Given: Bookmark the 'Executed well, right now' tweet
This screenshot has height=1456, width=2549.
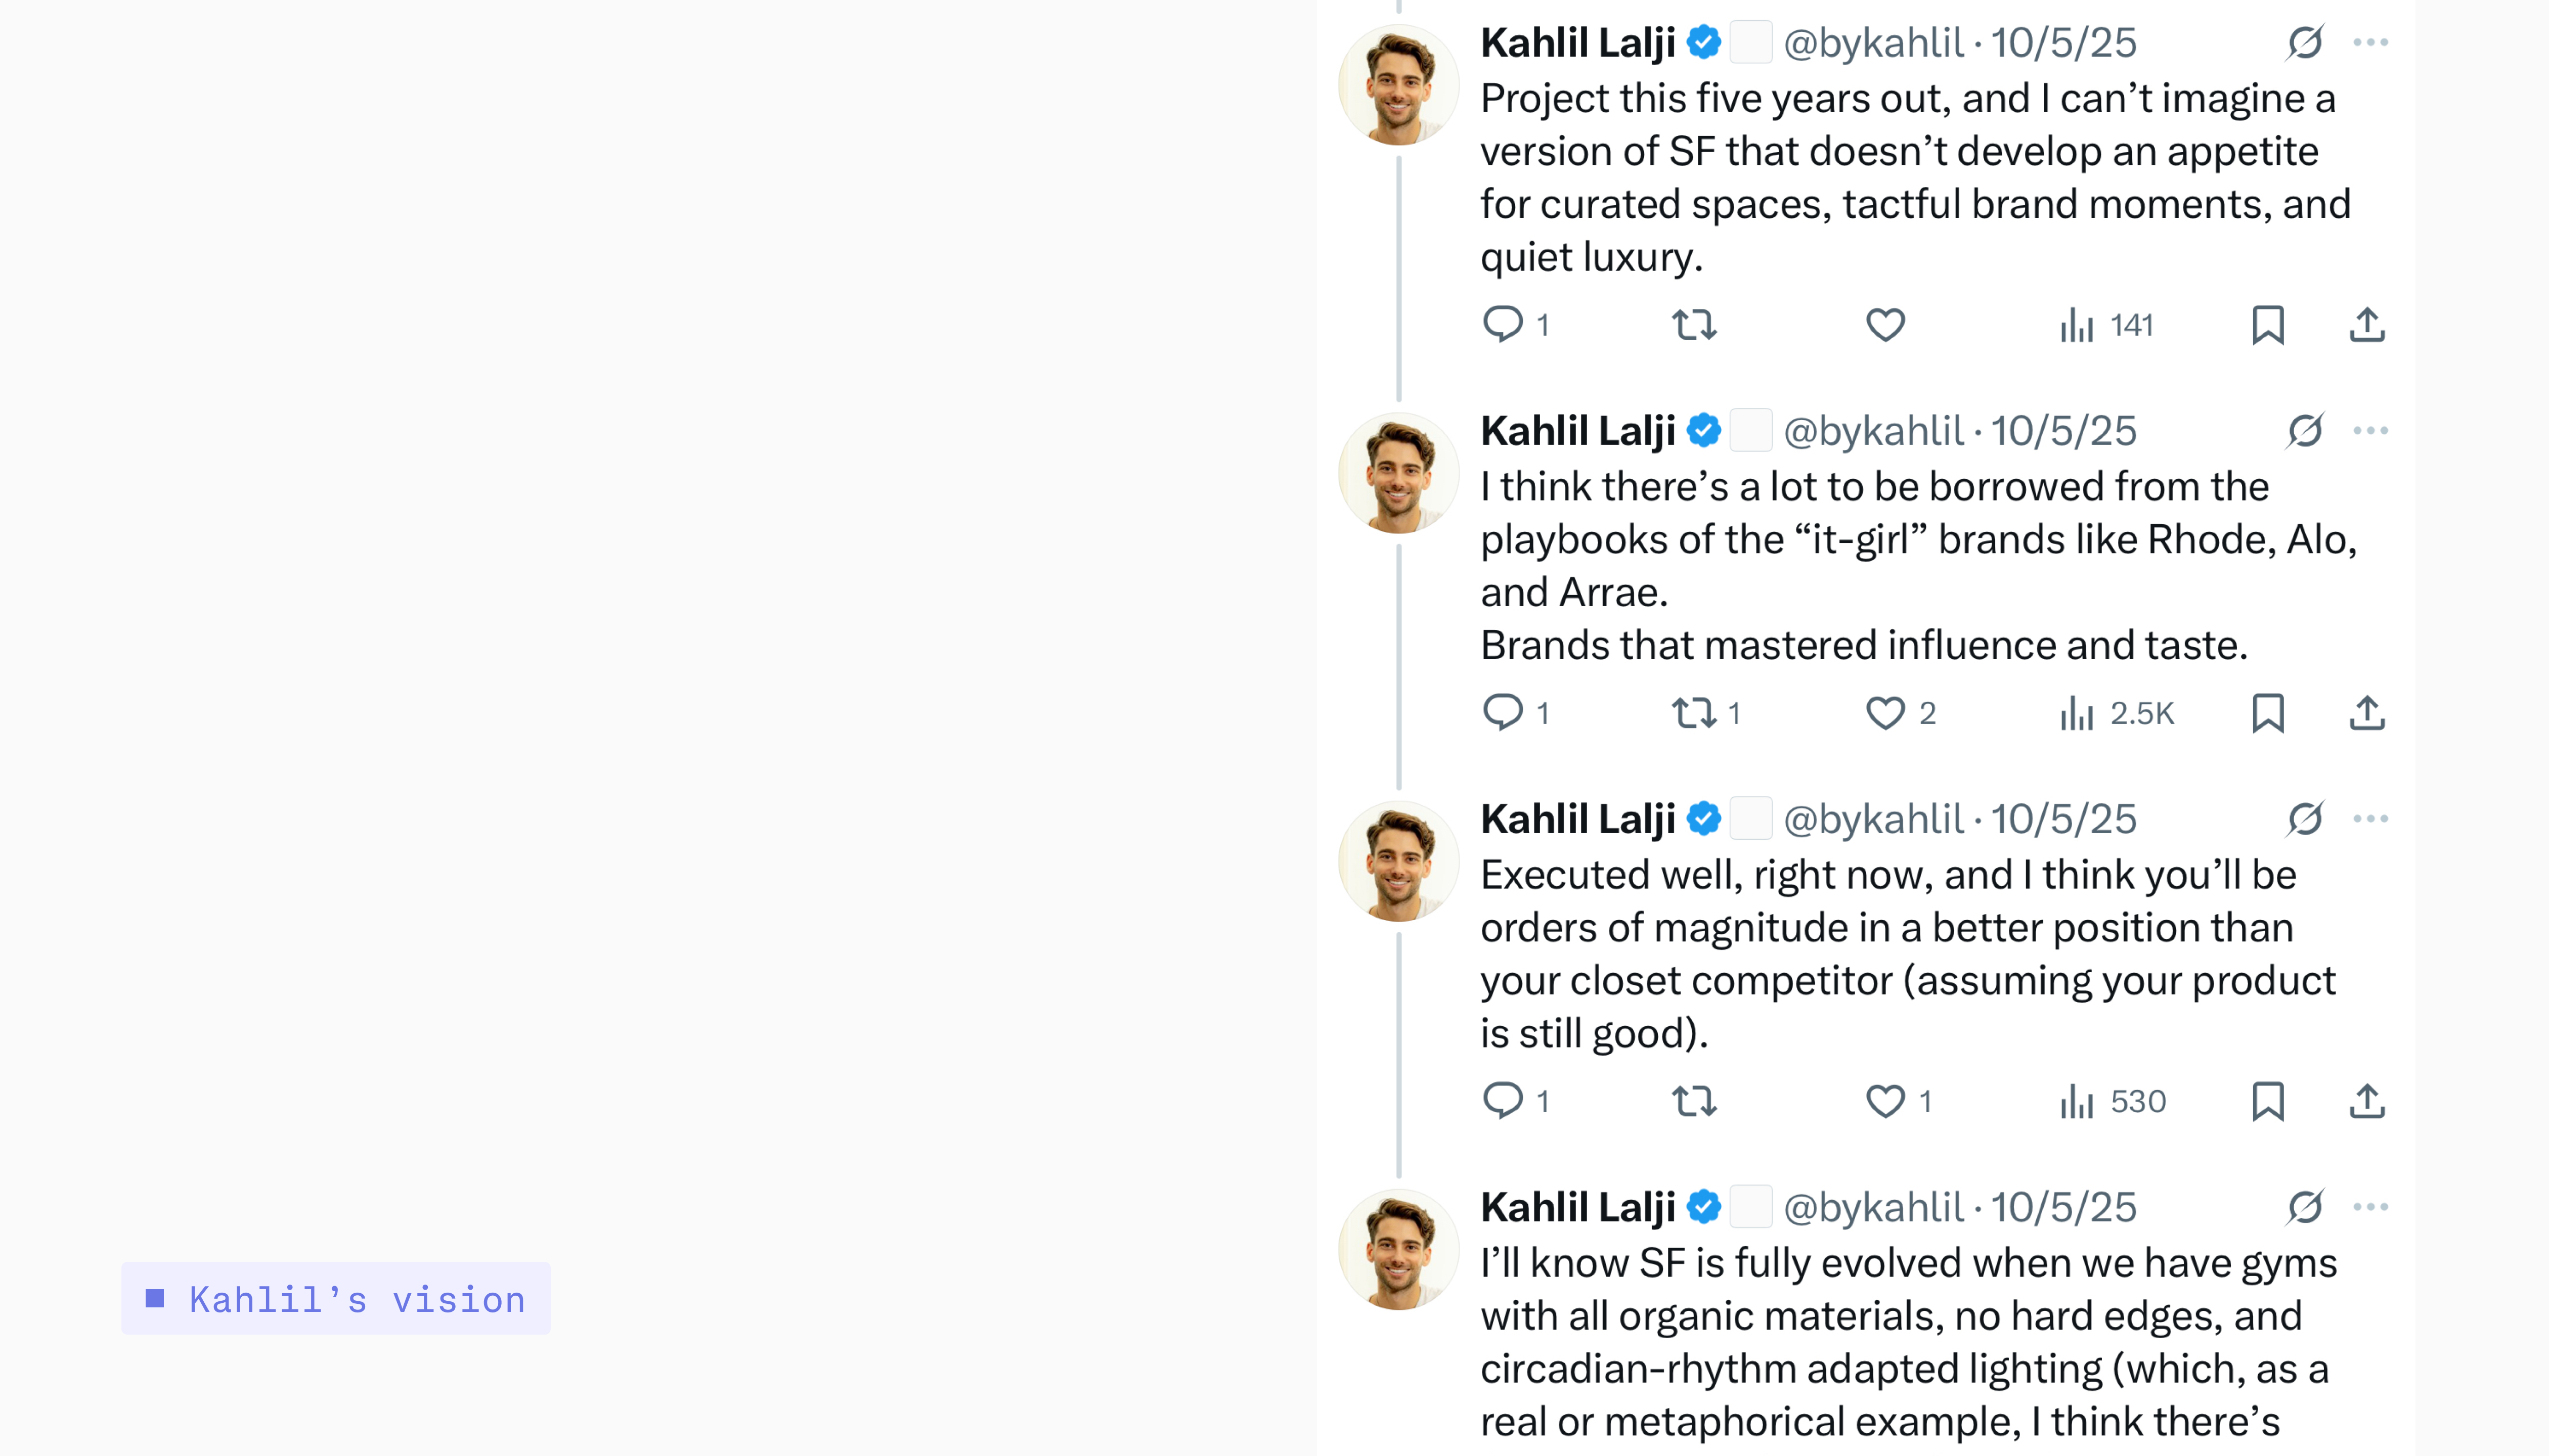Looking at the screenshot, I should pyautogui.click(x=2268, y=1101).
